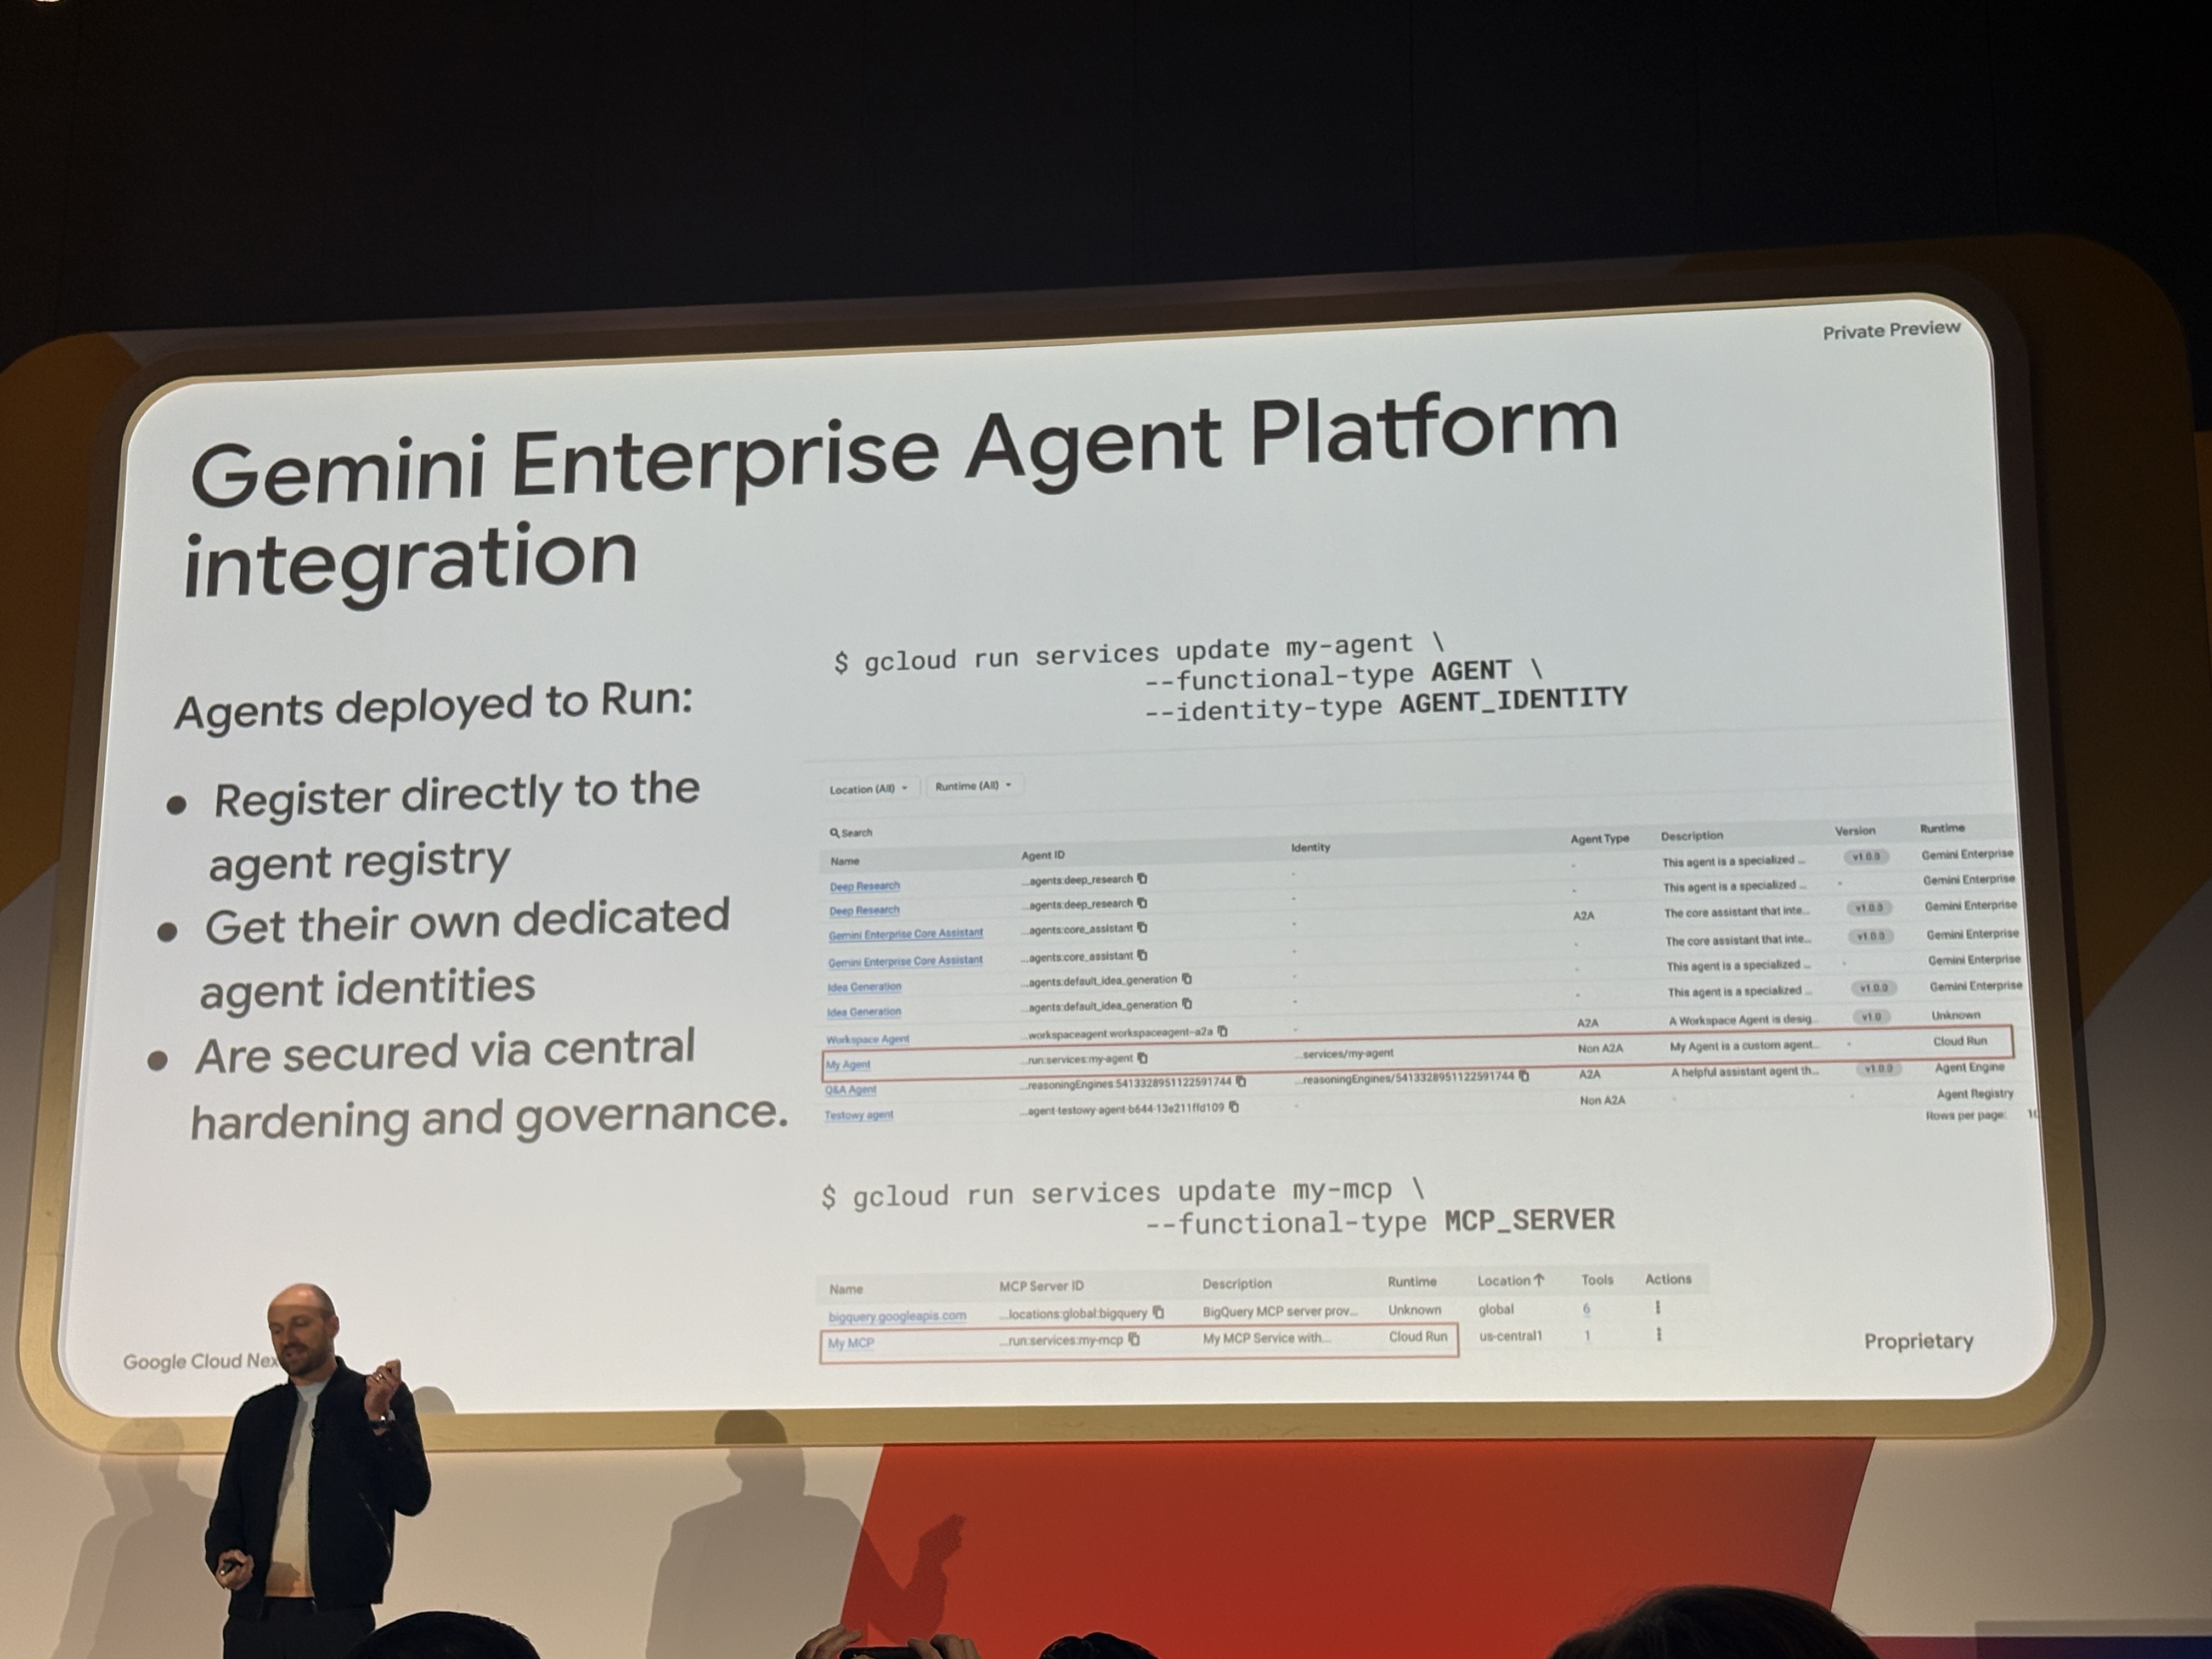The height and width of the screenshot is (1659, 2212).
Task: Expand the Location (All) filter dropdown
Action: (x=868, y=789)
